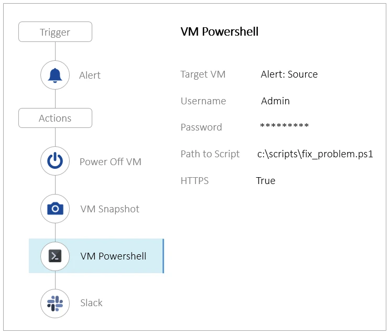
Task: Open the Slack action step
Action: tap(91, 303)
